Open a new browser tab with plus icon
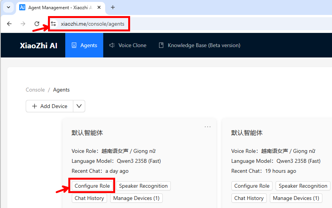This screenshot has width=332, height=208. click(113, 7)
